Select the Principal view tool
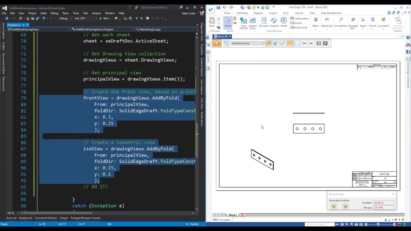The height and width of the screenshot is (231, 411). click(x=264, y=22)
